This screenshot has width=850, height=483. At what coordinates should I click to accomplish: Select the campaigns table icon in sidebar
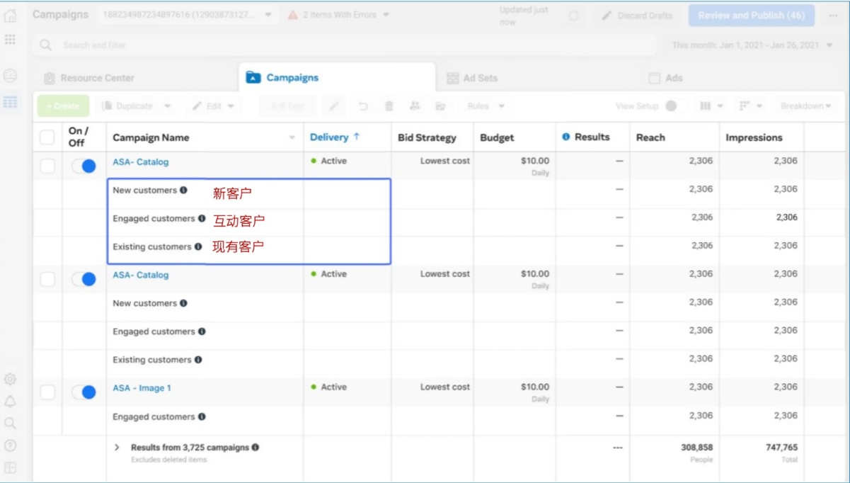point(10,102)
